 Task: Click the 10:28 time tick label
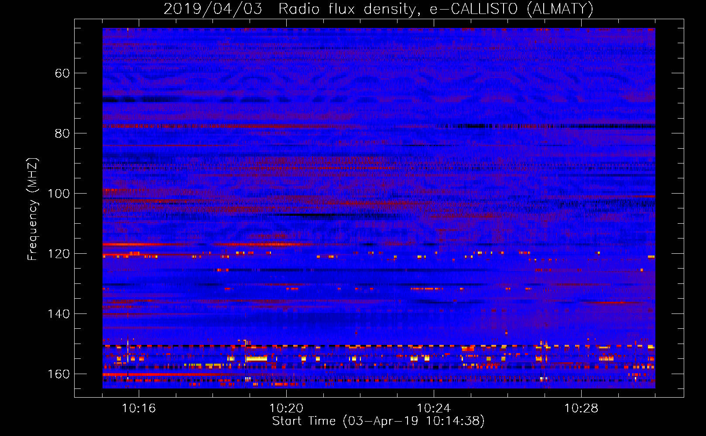coord(581,409)
